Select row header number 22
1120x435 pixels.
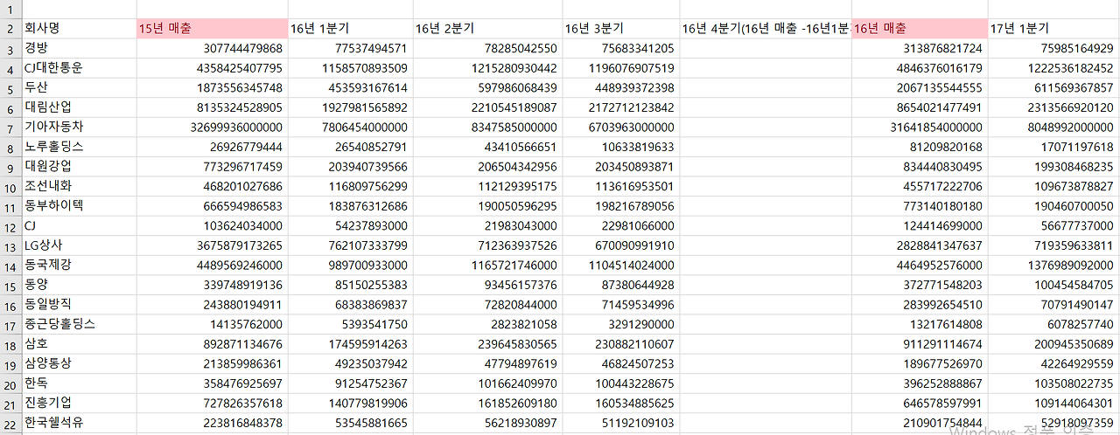point(10,422)
